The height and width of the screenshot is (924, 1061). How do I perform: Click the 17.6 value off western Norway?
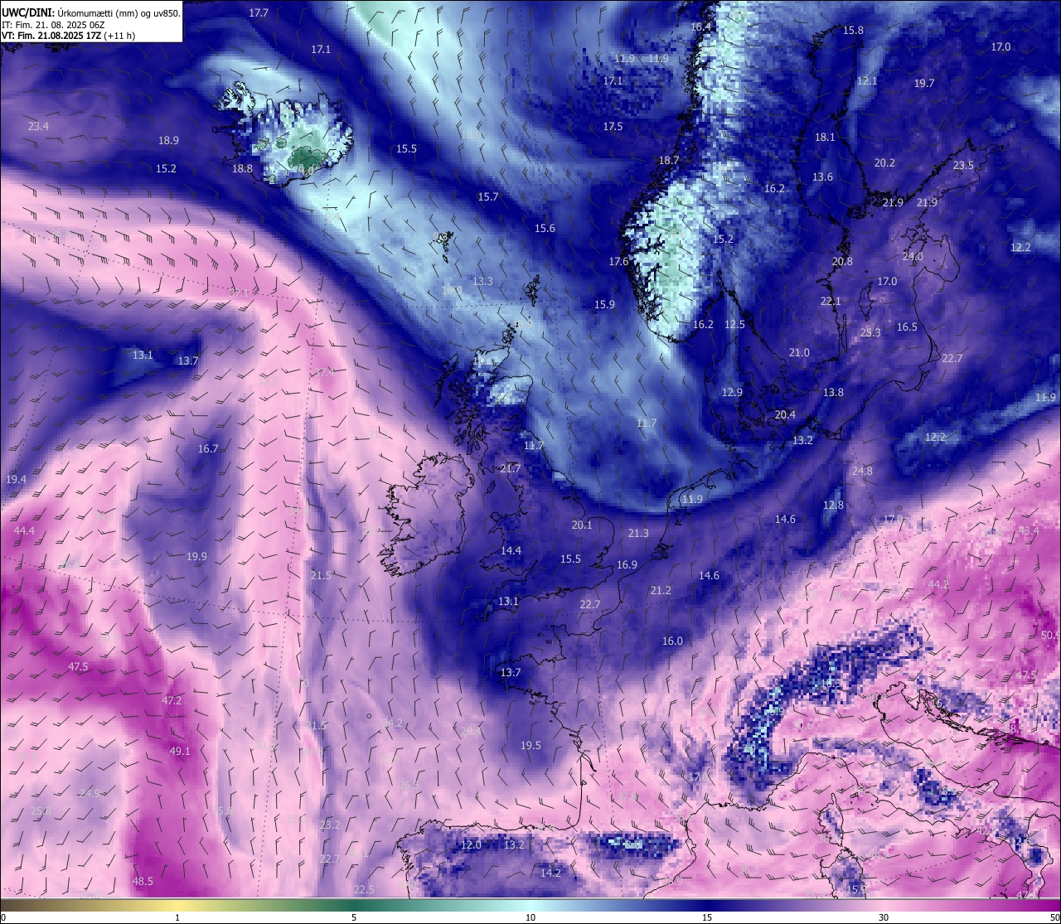pos(618,261)
